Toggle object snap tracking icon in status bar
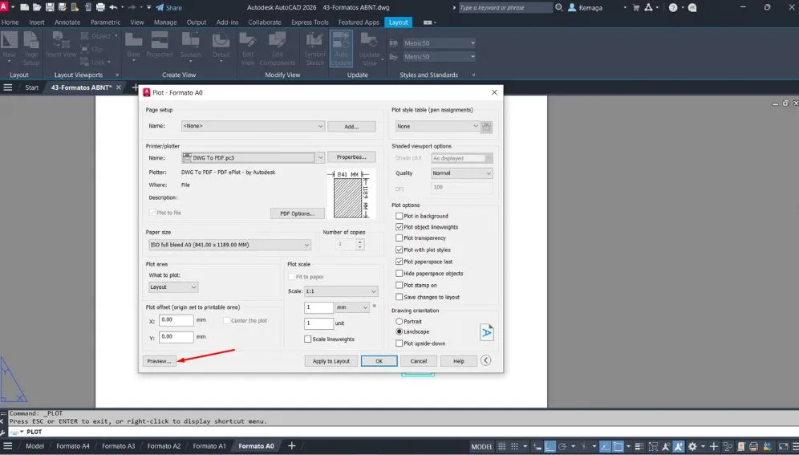Viewport: 799px width, 455px height. pyautogui.click(x=604, y=446)
